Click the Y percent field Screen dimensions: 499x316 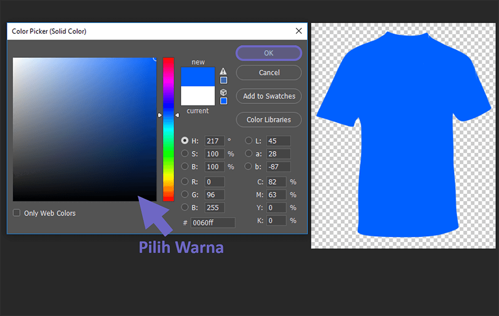(276, 207)
